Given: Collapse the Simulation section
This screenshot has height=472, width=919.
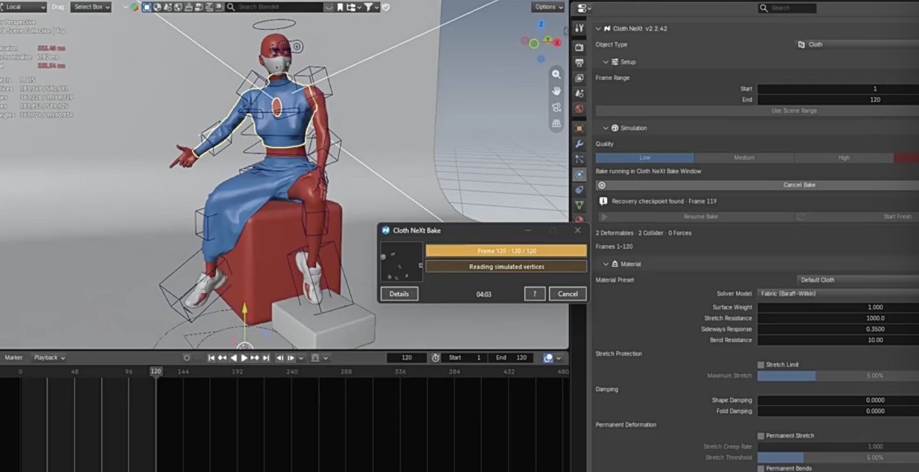Looking at the screenshot, I should point(605,128).
